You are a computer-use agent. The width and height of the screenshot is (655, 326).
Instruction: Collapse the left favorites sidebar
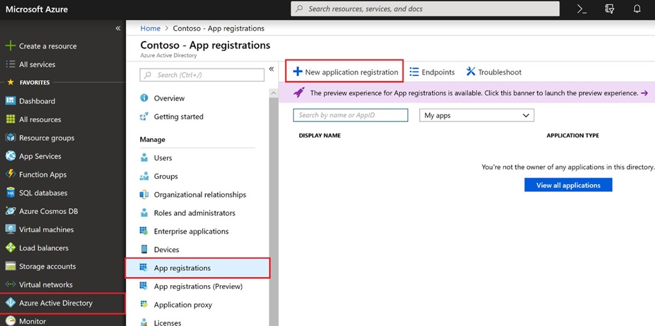click(118, 28)
